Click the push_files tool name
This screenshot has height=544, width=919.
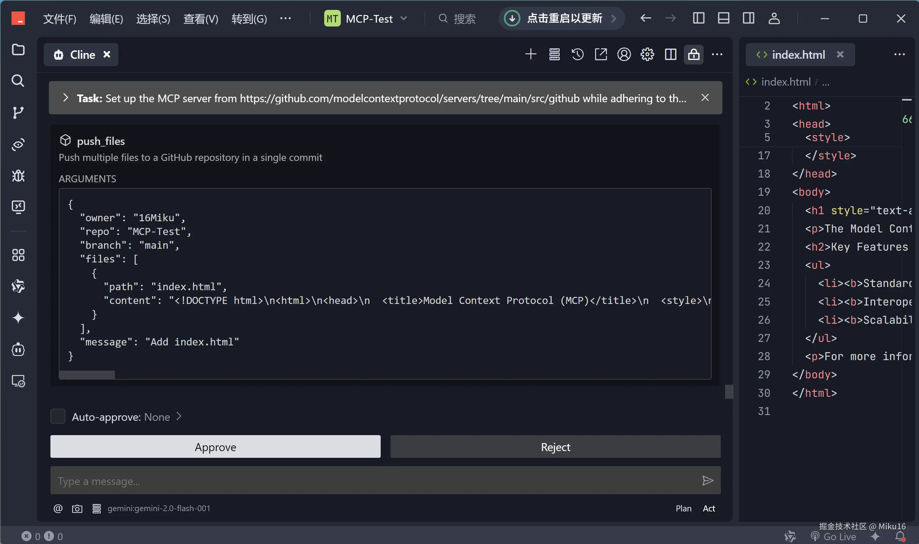(101, 141)
